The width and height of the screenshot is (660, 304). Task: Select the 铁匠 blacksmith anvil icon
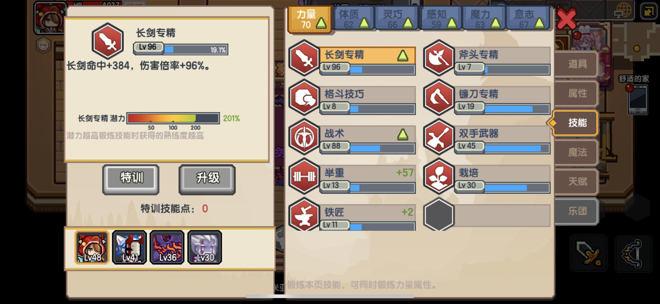pyautogui.click(x=304, y=215)
